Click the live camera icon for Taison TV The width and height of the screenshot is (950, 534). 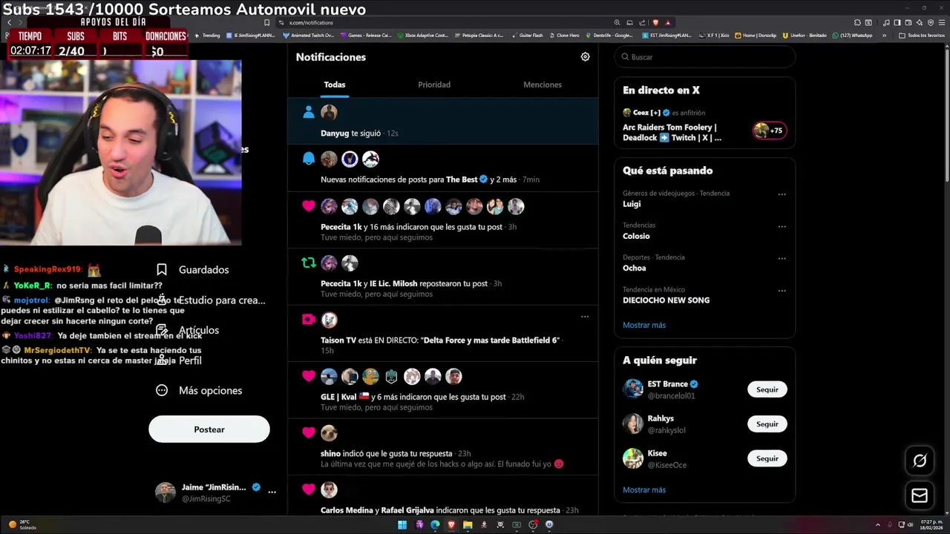309,320
